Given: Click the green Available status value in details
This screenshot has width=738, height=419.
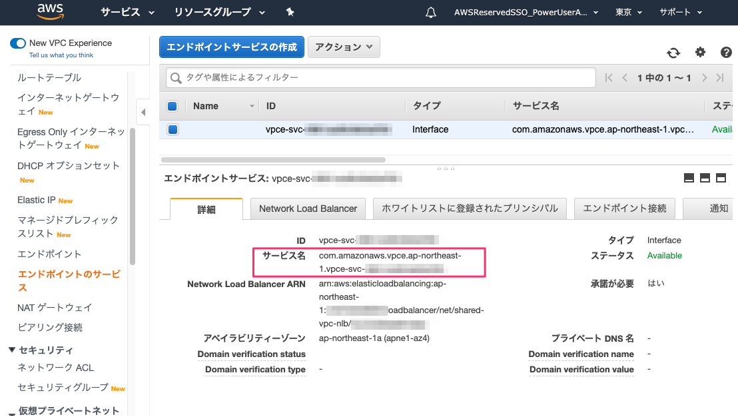Looking at the screenshot, I should coord(664,256).
